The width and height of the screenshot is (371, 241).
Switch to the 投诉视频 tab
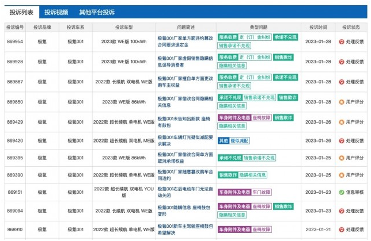(x=56, y=12)
